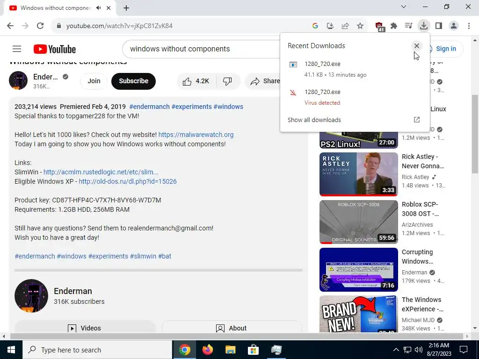Open the malwarewatch.org link

click(196, 135)
